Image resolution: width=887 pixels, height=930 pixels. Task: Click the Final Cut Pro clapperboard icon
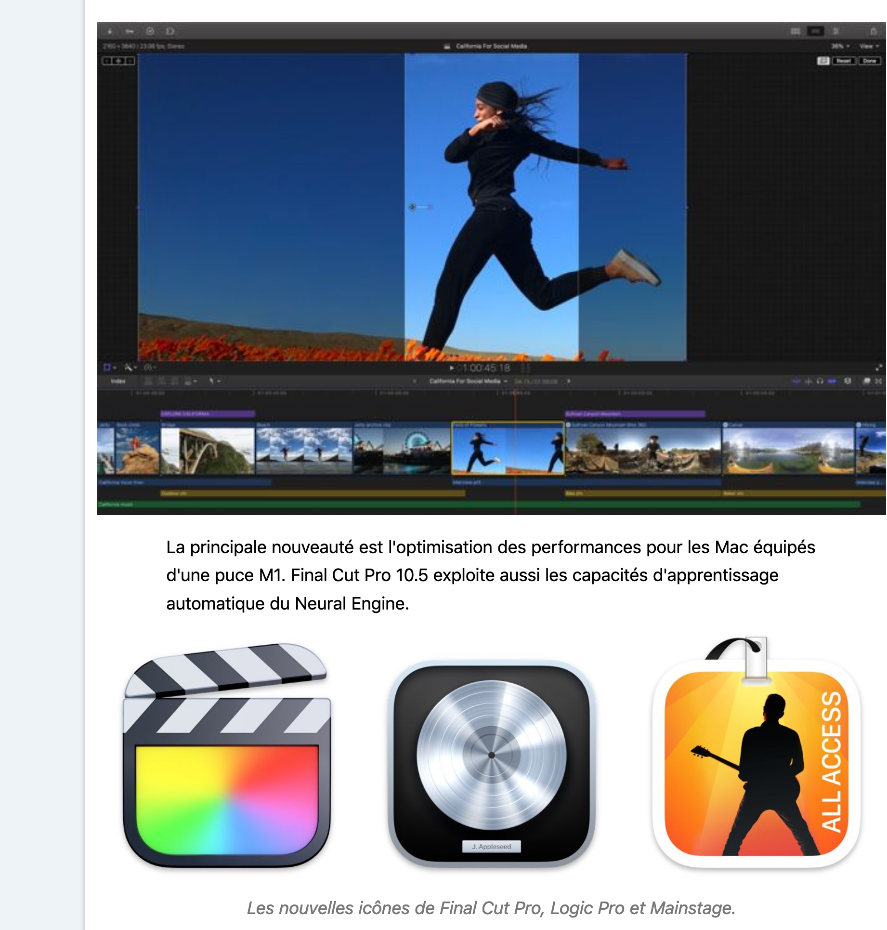click(227, 756)
